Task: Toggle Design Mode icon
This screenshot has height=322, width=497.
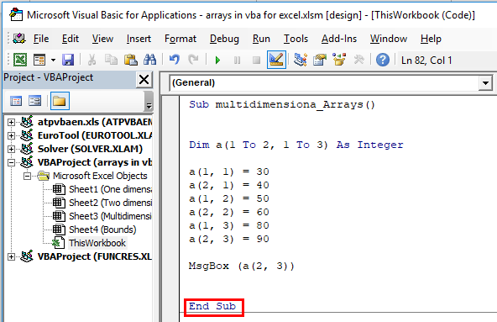Action: 276,60
